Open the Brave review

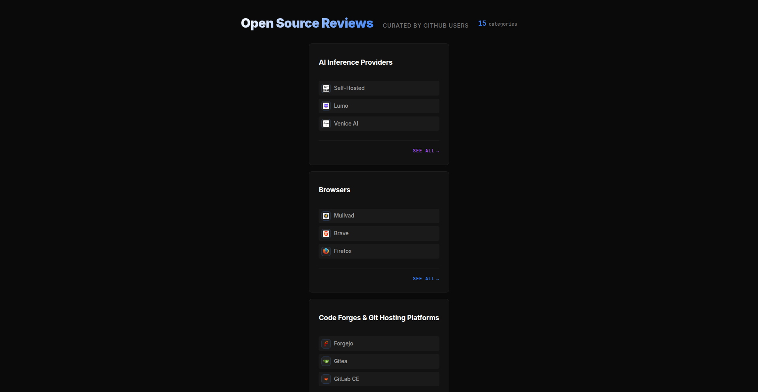tap(379, 234)
